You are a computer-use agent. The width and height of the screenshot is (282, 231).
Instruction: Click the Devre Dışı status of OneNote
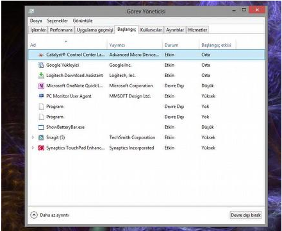click(x=174, y=86)
